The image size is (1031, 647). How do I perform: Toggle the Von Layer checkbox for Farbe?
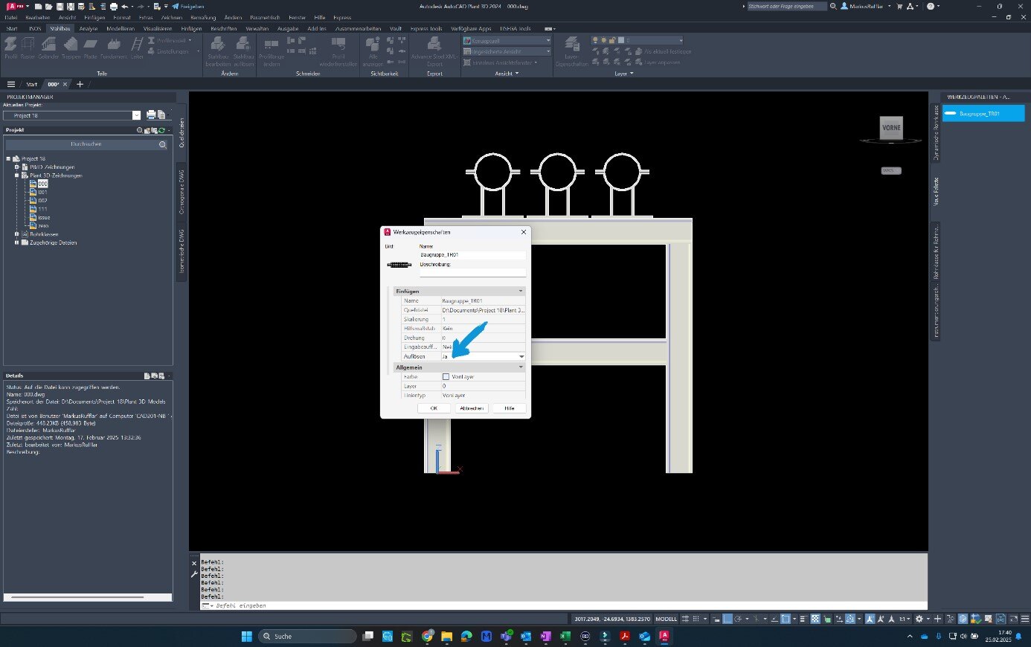pos(445,376)
